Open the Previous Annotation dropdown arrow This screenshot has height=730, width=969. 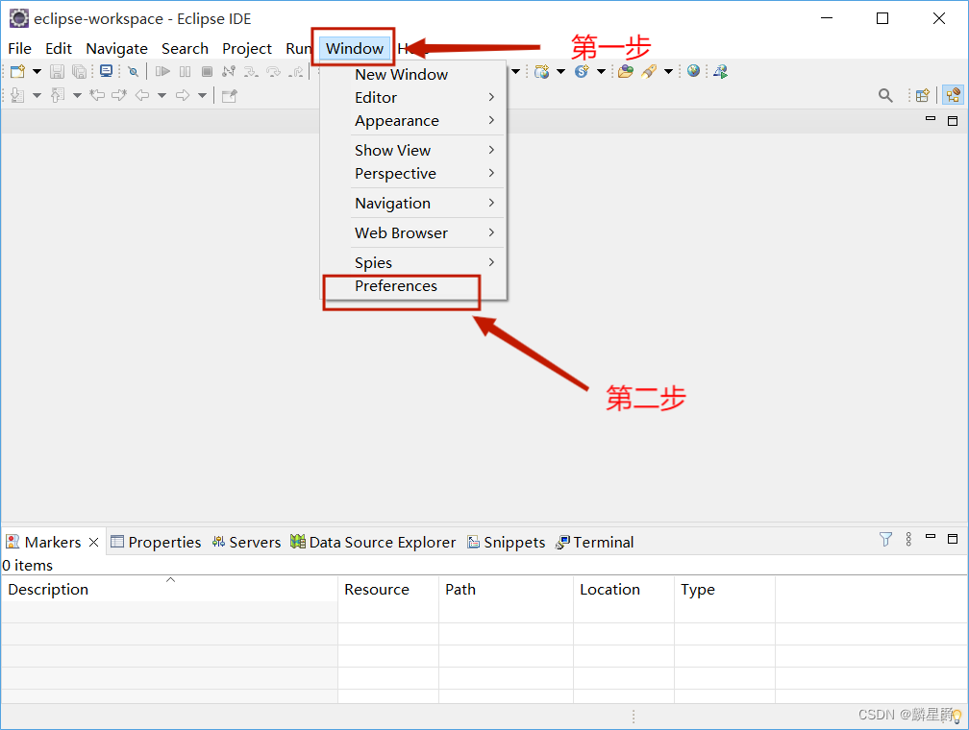point(77,95)
